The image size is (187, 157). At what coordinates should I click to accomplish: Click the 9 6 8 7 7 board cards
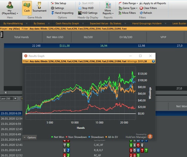tap(139, 150)
